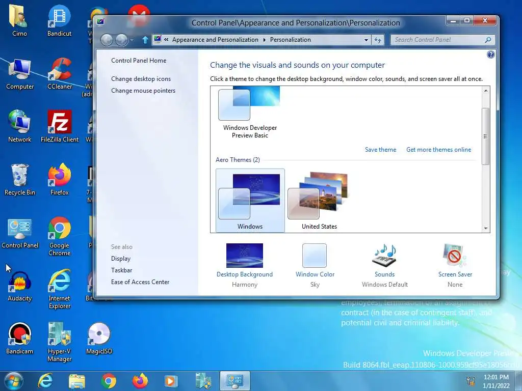The image size is (522, 391).
Task: Expand the breadcrumb overflow chevrons
Action: [166, 40]
